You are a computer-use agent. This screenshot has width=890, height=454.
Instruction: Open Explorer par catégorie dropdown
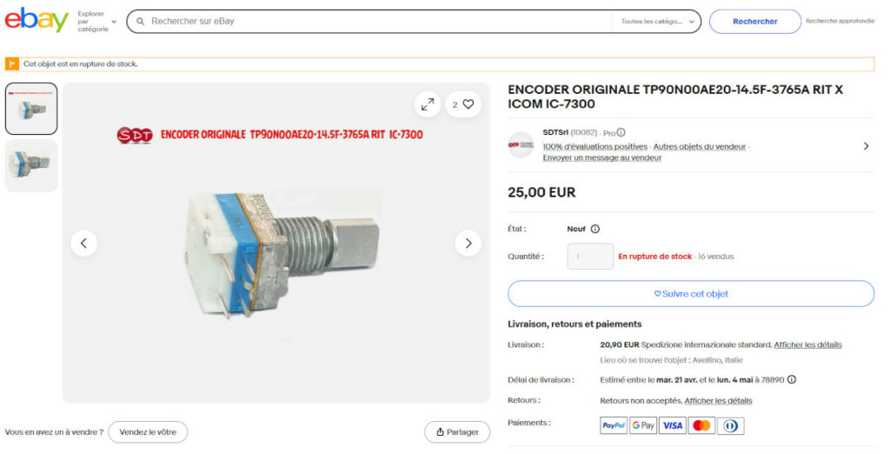pos(97,22)
